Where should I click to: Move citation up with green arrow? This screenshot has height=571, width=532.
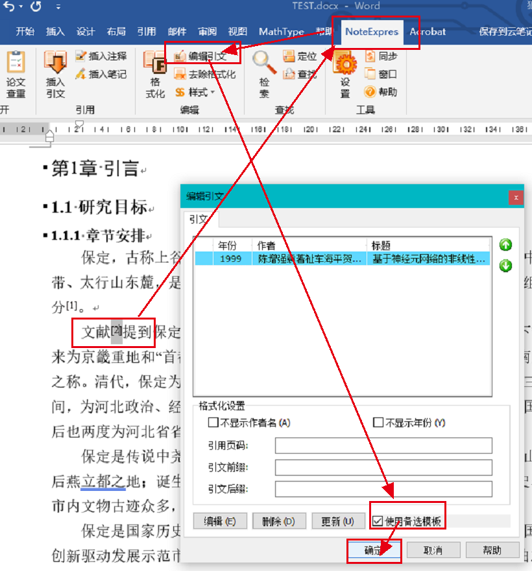[505, 245]
